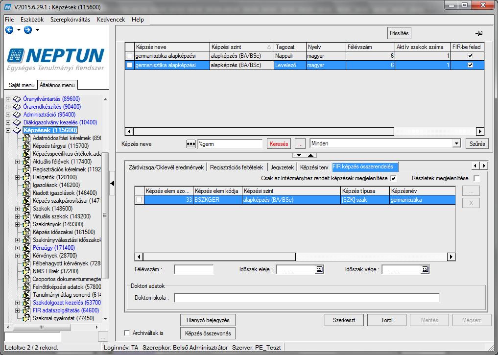Viewport: 498px width, 355px height.
Task: Click the up triangle of the panel splitter
Action: click(311, 155)
